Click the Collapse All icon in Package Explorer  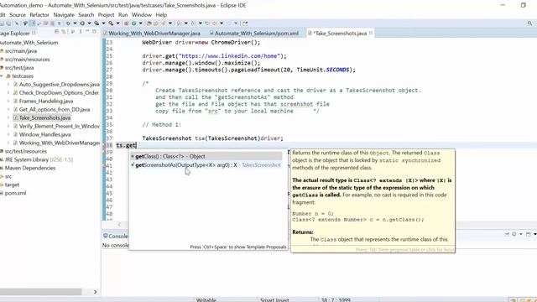pos(57,32)
